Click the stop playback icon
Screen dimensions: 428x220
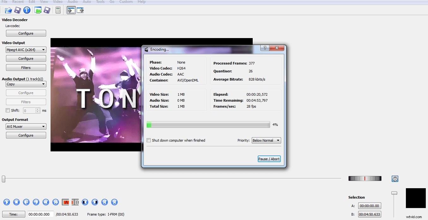click(x=16, y=202)
